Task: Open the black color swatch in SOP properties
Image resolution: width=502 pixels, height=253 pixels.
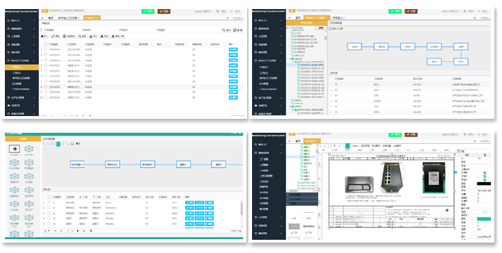Action: 484,183
